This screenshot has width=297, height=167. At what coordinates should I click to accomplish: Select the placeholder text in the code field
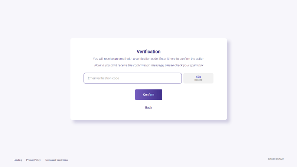coord(104,78)
